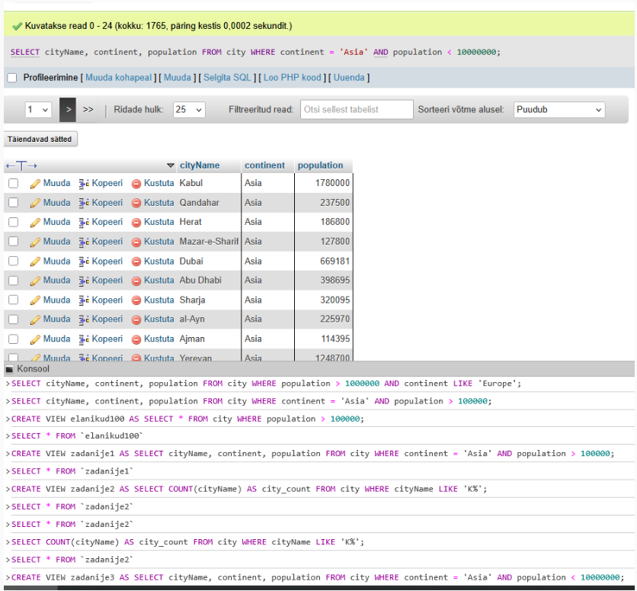Click the Täiendavad sätted button
This screenshot has height=591, width=637.
tap(40, 140)
